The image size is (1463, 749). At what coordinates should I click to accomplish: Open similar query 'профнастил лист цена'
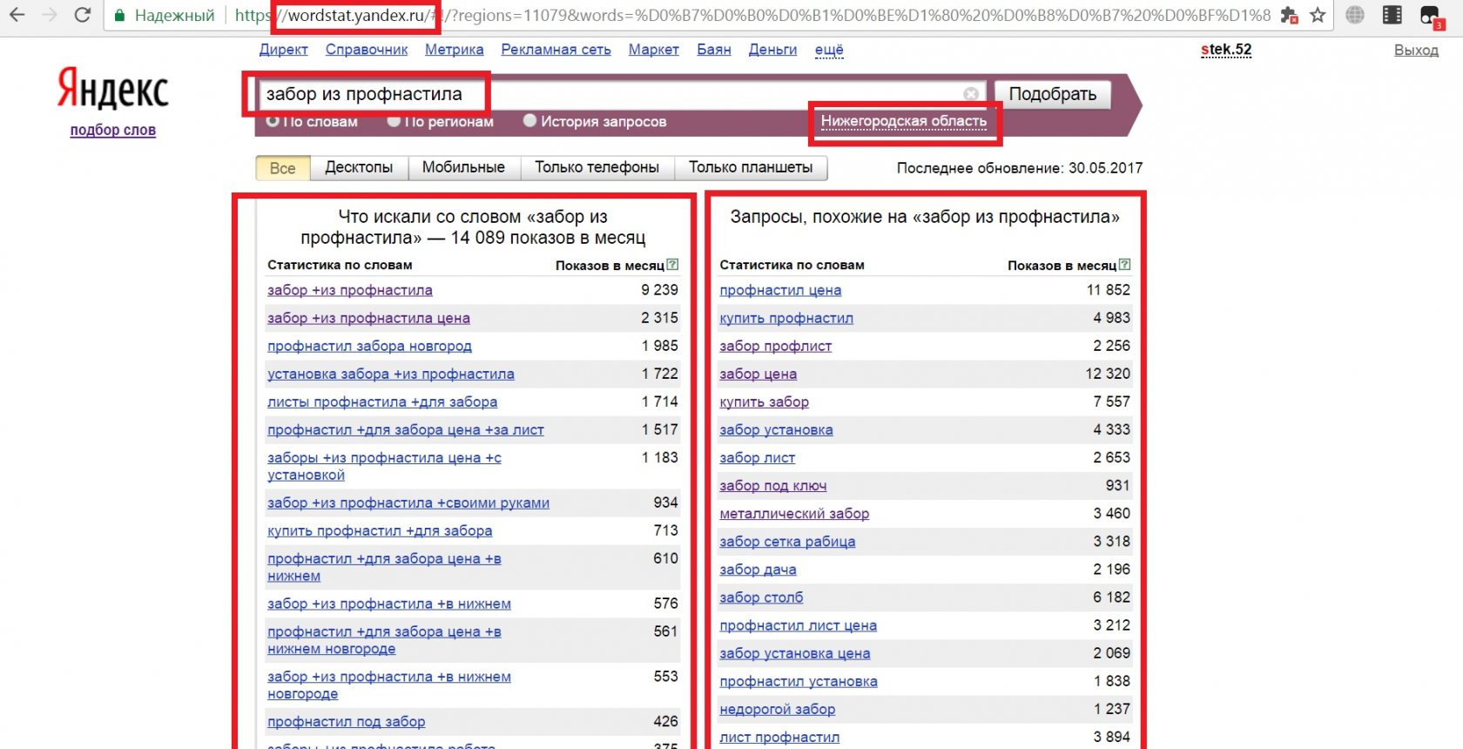point(799,625)
